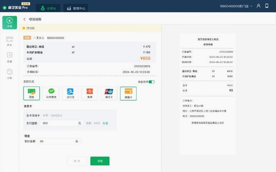Click the ¥659 amount due
Image resolution: width=276 pixels, height=172 pixels.
(145, 58)
